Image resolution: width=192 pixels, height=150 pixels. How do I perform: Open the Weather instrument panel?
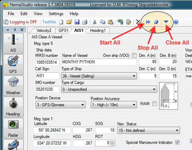click(13, 86)
